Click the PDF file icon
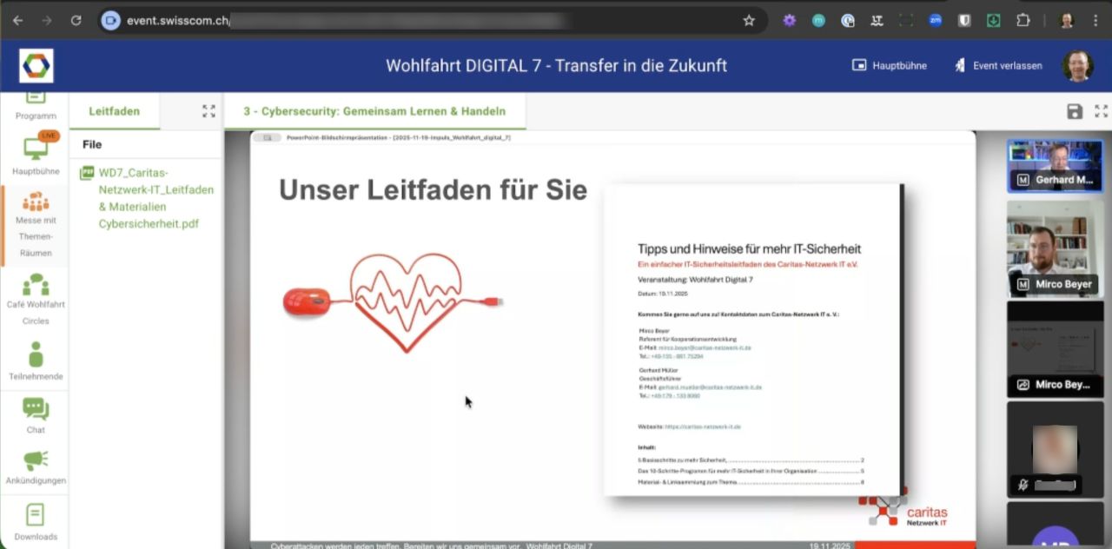The image size is (1112, 549). (87, 173)
